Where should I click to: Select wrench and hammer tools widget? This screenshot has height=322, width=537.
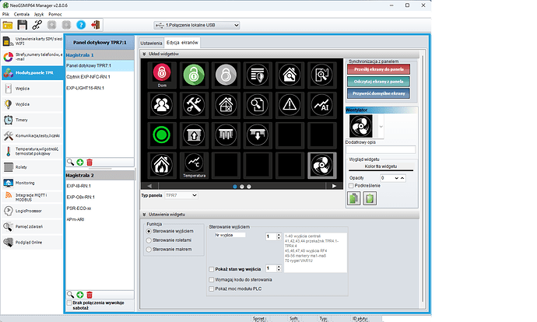click(x=194, y=105)
